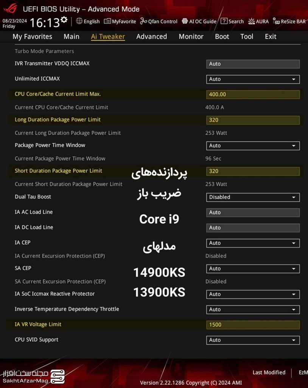Open Inverse Temperature Dependency Throttle dropdown

pyautogui.click(x=253, y=310)
